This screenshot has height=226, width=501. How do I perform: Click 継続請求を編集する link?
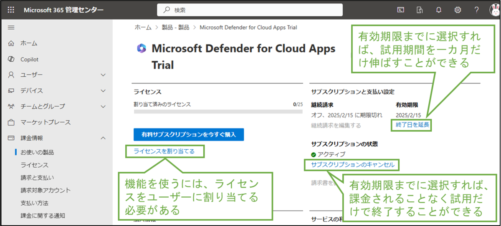pyautogui.click(x=336, y=125)
